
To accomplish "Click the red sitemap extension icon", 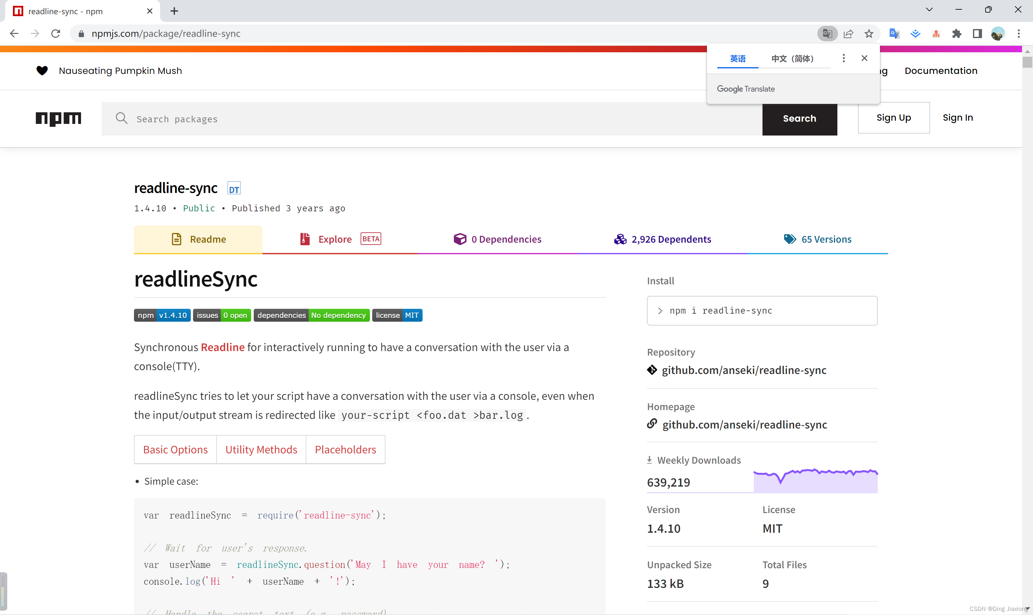I will click(x=936, y=34).
